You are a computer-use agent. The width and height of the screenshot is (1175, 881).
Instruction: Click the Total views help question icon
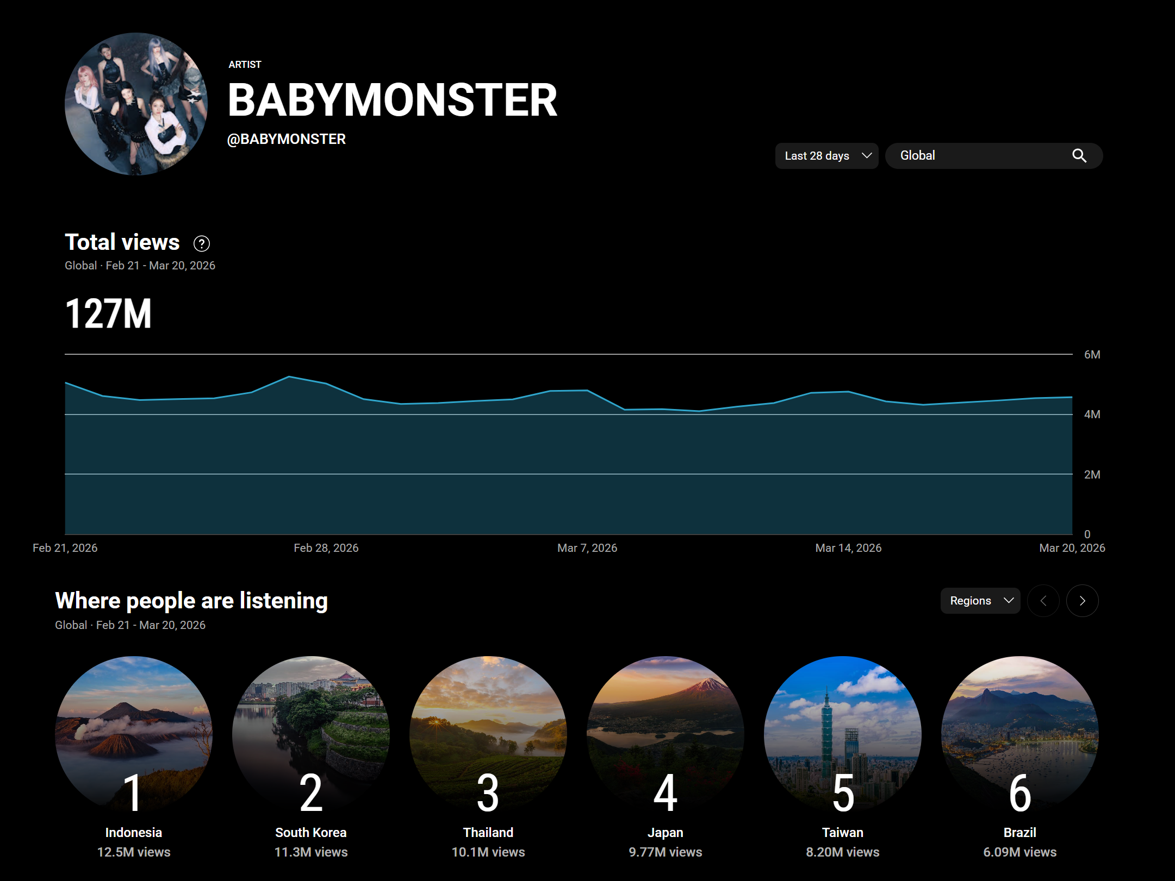click(x=202, y=244)
